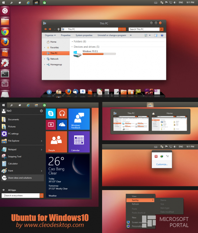Sort by Date modified in submenu
This screenshot has width=198, height=233.
click(x=167, y=212)
